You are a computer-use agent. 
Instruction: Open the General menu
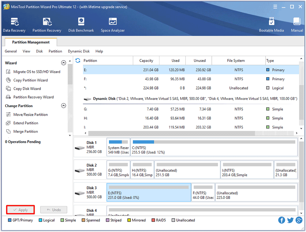[x=11, y=51]
